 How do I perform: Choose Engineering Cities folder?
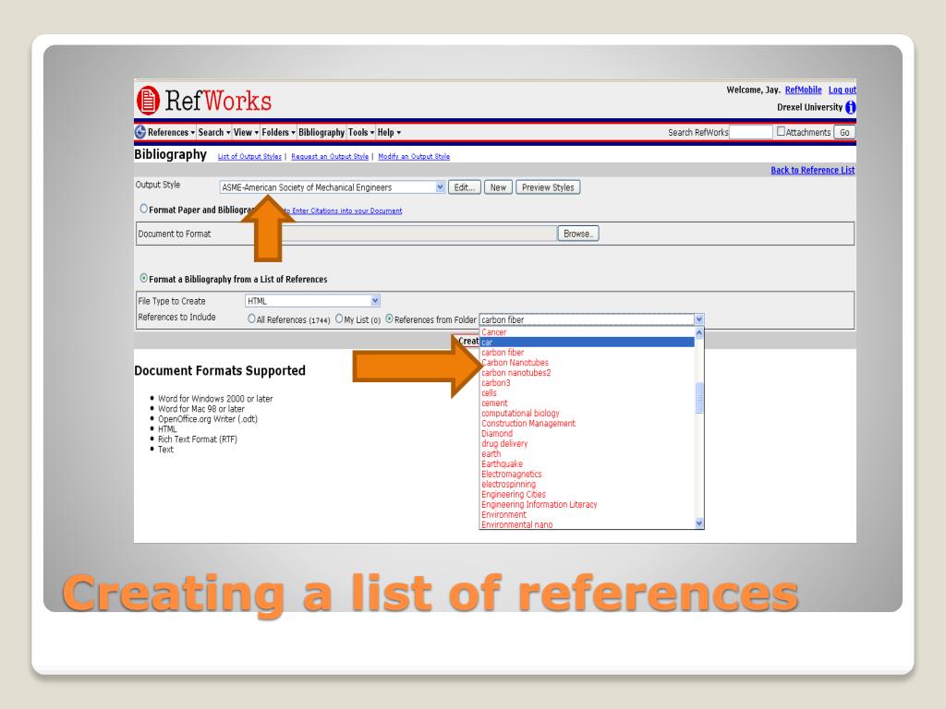(587, 495)
